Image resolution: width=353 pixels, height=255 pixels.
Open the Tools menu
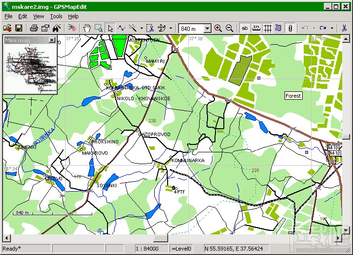pyautogui.click(x=56, y=16)
